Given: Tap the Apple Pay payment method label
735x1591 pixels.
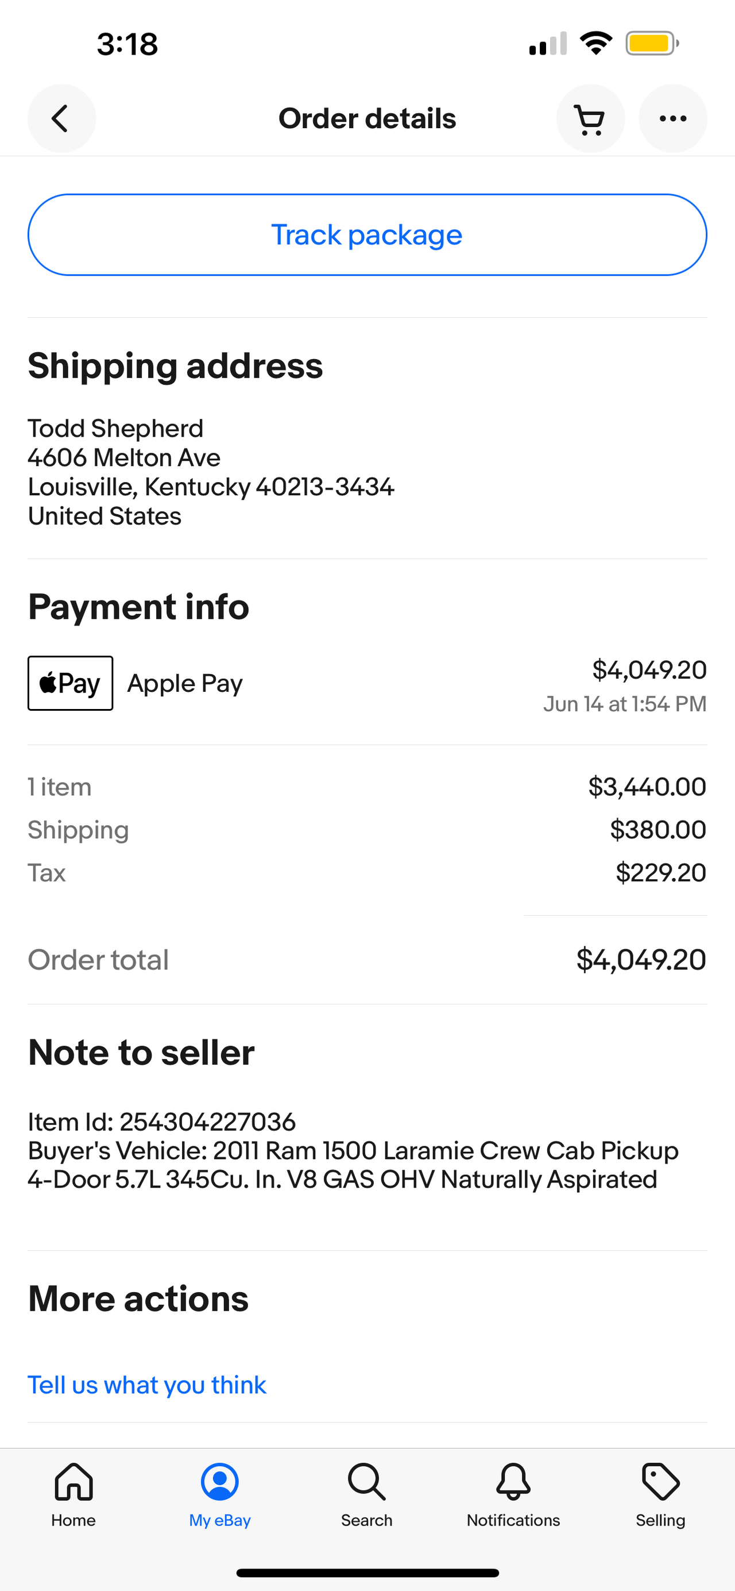Looking at the screenshot, I should [x=185, y=683].
